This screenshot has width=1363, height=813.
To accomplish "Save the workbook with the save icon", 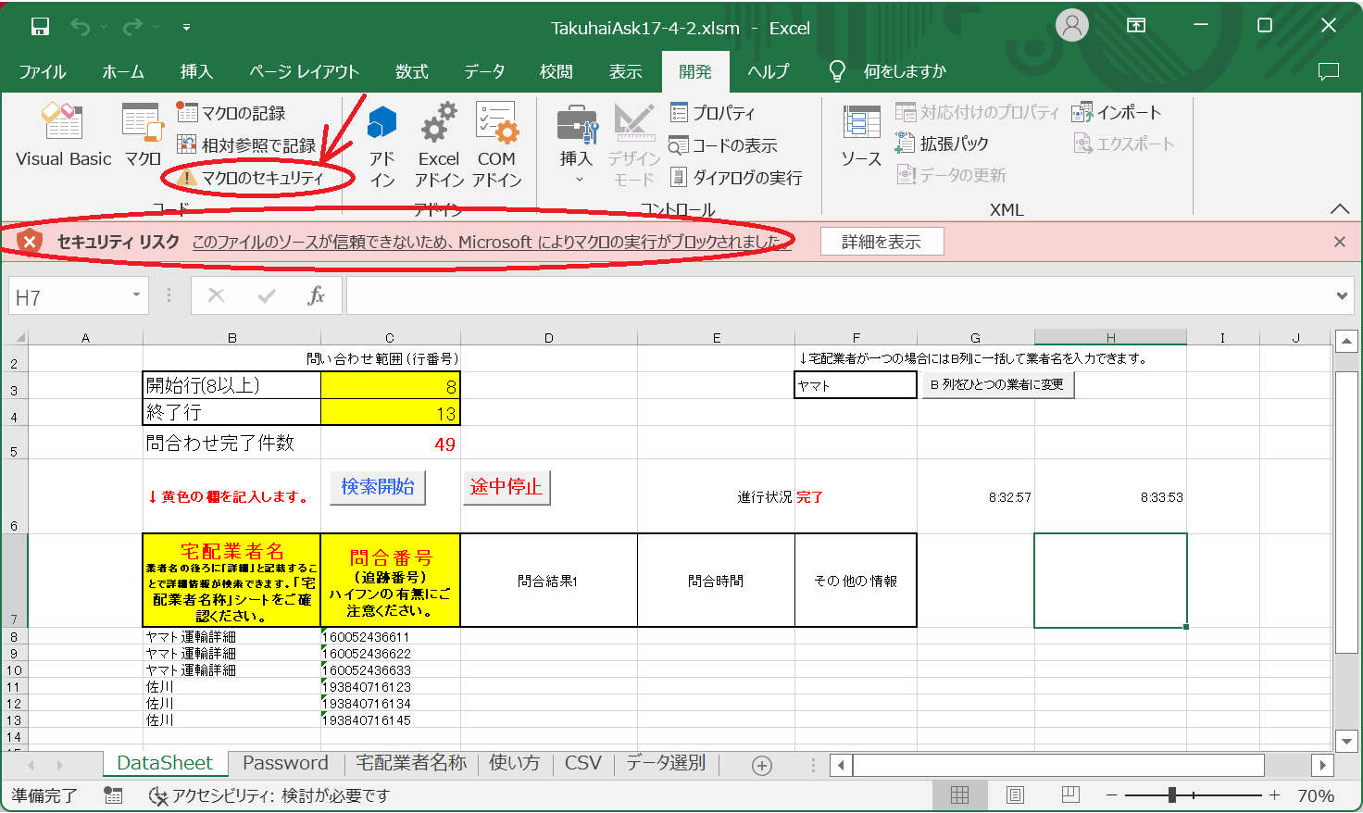I will pos(40,27).
